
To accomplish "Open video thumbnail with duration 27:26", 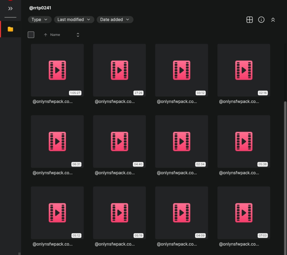I will [x=119, y=70].
